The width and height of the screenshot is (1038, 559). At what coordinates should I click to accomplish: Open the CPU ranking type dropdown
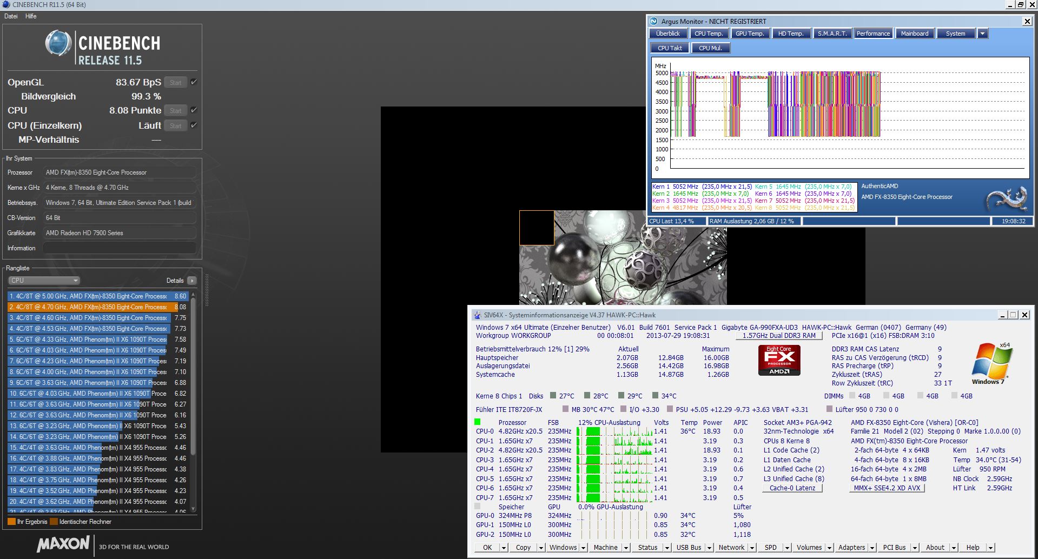(44, 281)
